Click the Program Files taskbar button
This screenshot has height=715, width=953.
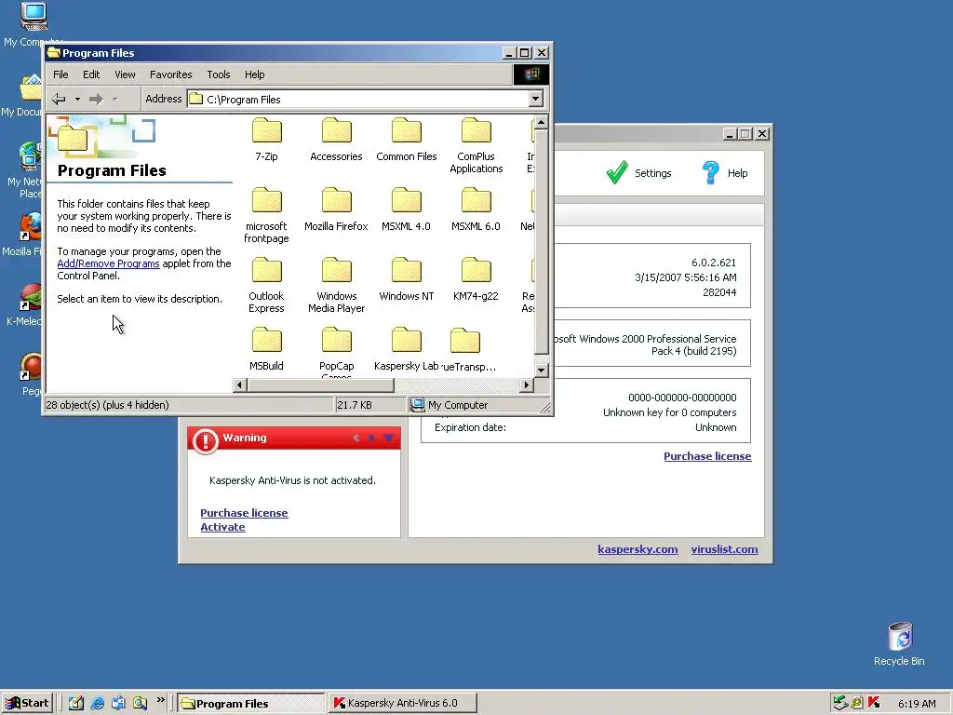pos(251,703)
